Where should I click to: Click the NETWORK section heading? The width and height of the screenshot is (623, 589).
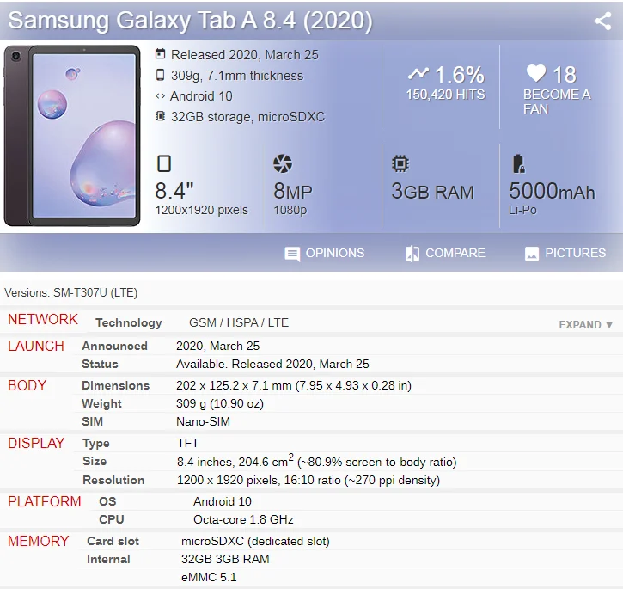click(x=43, y=319)
